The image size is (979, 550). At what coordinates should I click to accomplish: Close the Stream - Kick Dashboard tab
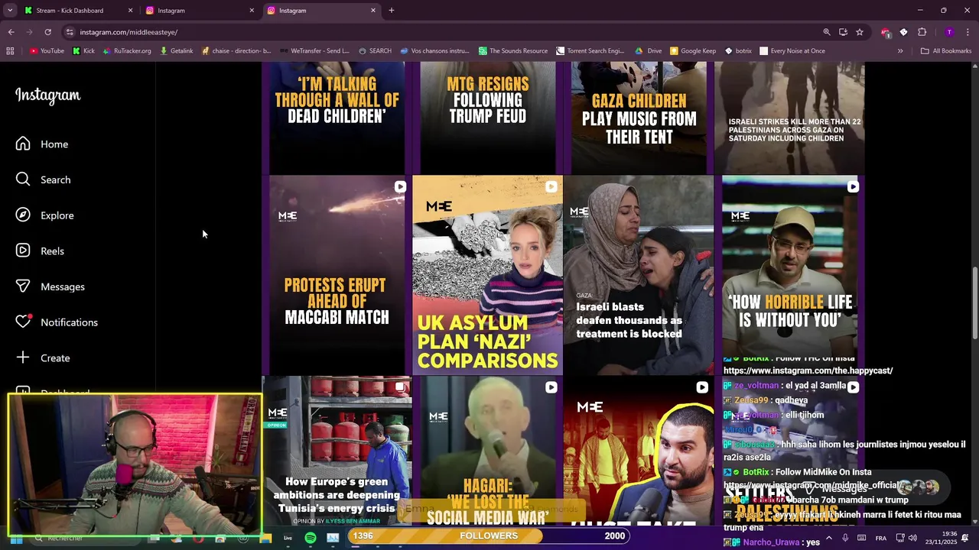pyautogui.click(x=130, y=11)
